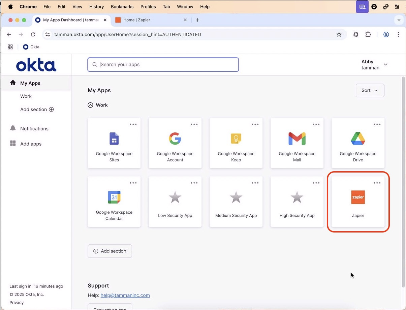This screenshot has width=406, height=310.
Task: Open the Chrome profile avatar icon
Action: pos(386,34)
